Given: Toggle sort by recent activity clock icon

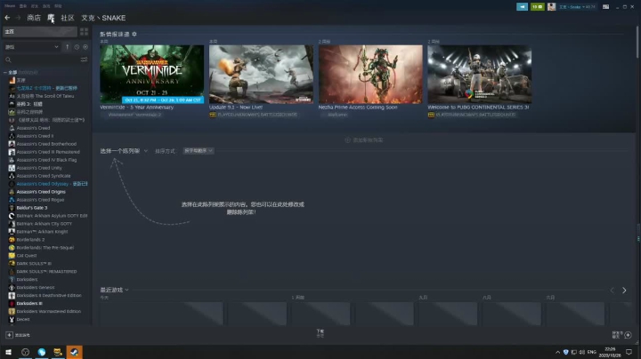Looking at the screenshot, I should (77, 47).
